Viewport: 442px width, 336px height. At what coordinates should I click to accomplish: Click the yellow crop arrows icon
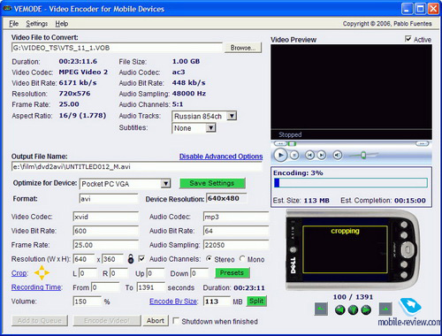(42, 273)
